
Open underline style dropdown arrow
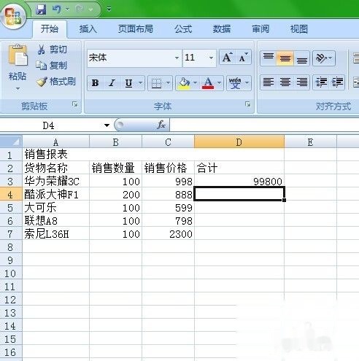point(141,83)
